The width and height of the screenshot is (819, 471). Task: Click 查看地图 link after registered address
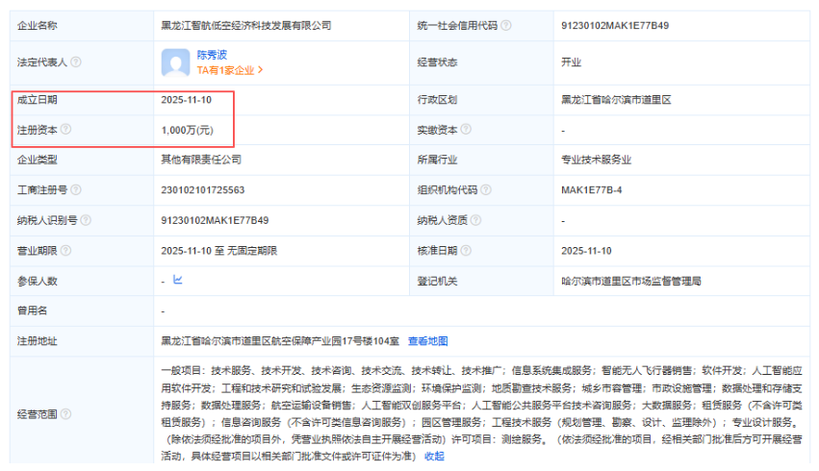click(x=427, y=341)
